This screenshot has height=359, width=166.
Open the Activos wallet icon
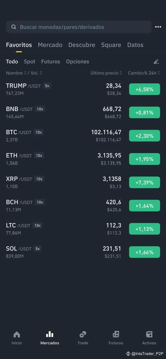[149, 334]
